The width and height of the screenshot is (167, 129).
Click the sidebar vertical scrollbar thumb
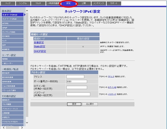(27, 65)
